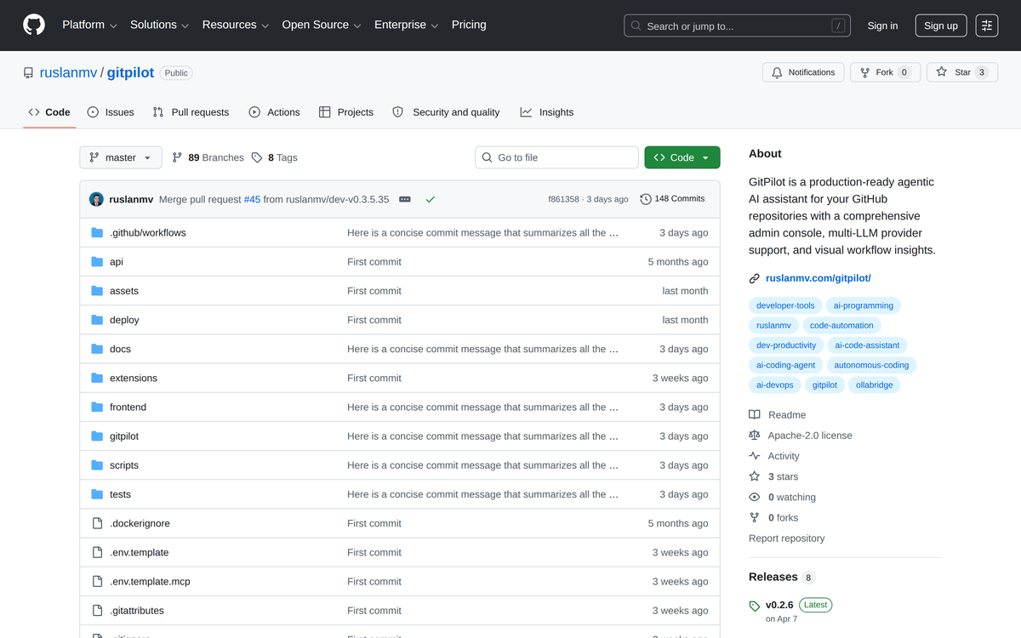The height and width of the screenshot is (638, 1021).
Task: Open the tests folder
Action: [x=120, y=494]
